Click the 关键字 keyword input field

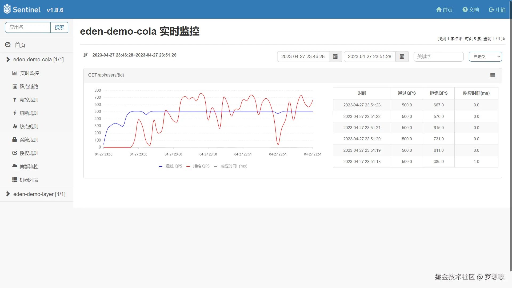pyautogui.click(x=438, y=57)
